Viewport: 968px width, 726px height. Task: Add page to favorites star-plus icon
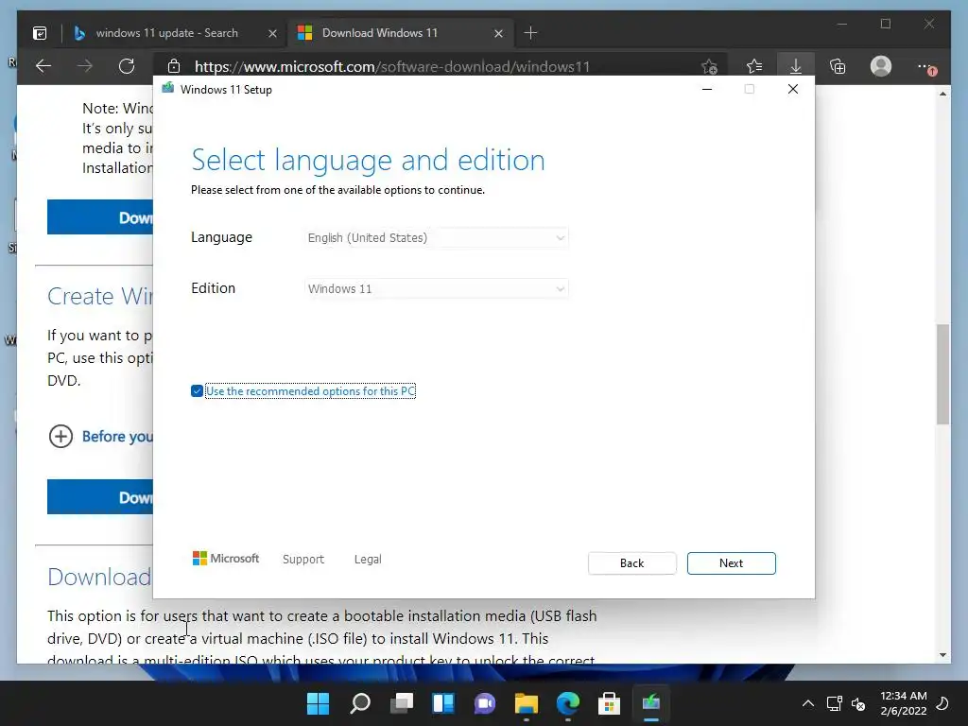[709, 66]
